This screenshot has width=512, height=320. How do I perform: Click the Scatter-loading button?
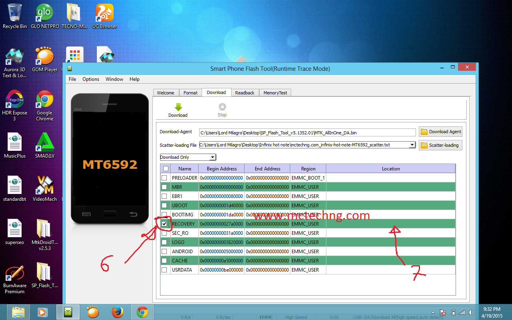click(x=440, y=145)
